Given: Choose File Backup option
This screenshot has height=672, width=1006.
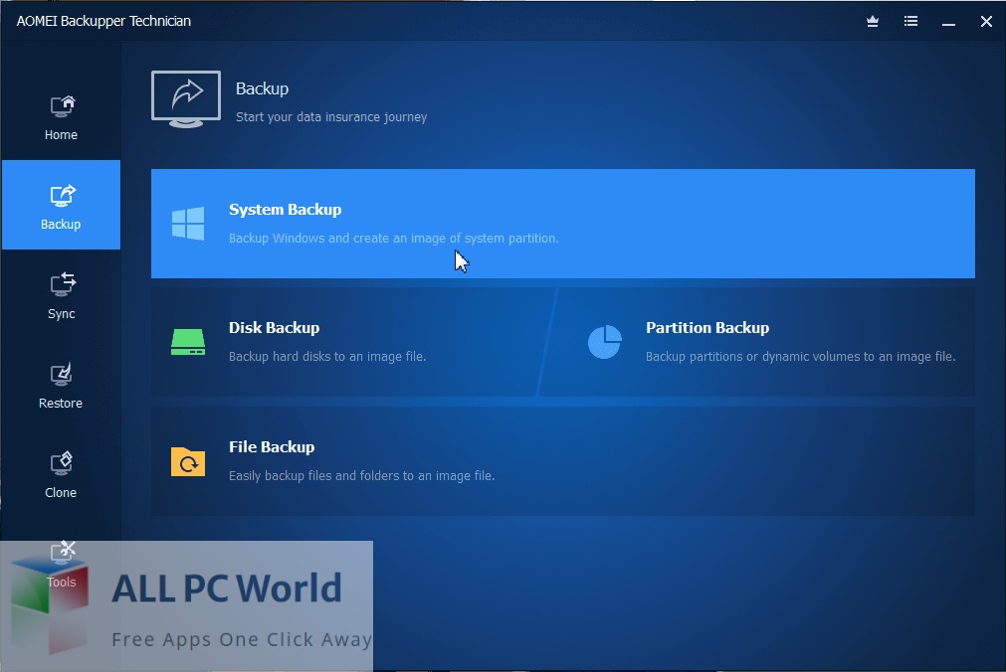Looking at the screenshot, I should click(x=562, y=461).
